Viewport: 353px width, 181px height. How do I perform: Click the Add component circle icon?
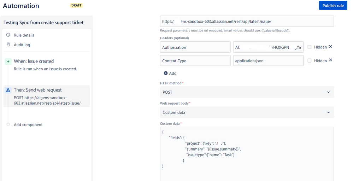8,124
